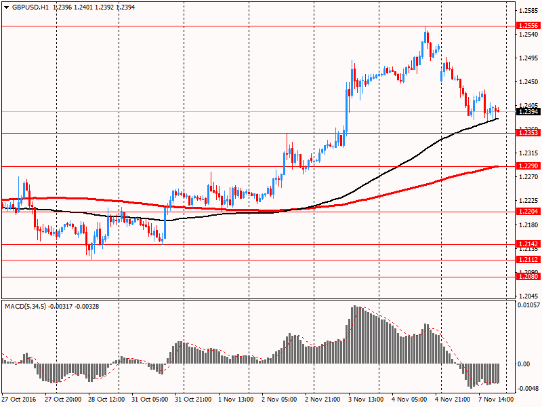Screen dimensions: 542x407
Task: Select the 1.2080 red price level label
Action: 528,277
